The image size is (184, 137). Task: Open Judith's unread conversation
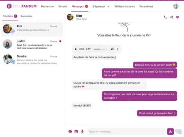pos(32,45)
